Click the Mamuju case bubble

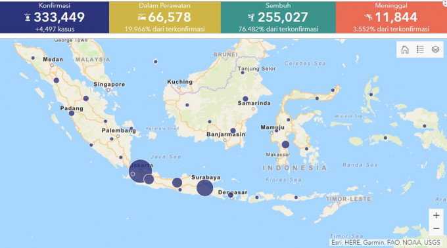(276, 131)
